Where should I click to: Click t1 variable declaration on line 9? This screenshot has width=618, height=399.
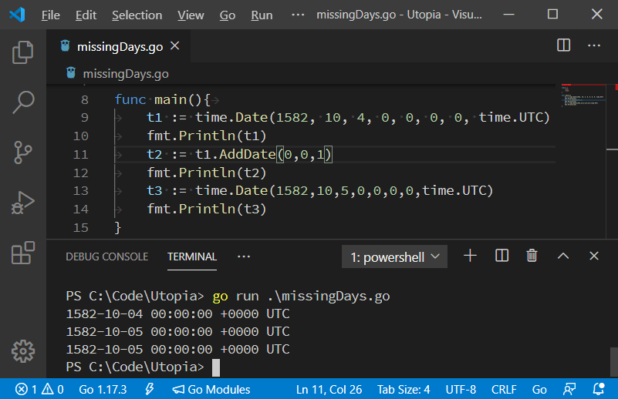tap(154, 118)
